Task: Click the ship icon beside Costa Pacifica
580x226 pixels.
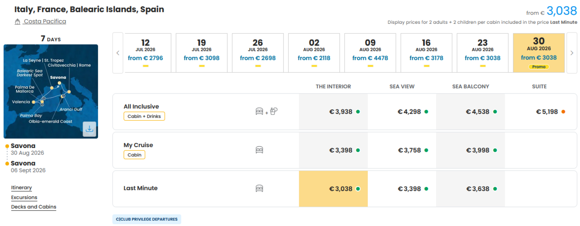Action: point(18,22)
